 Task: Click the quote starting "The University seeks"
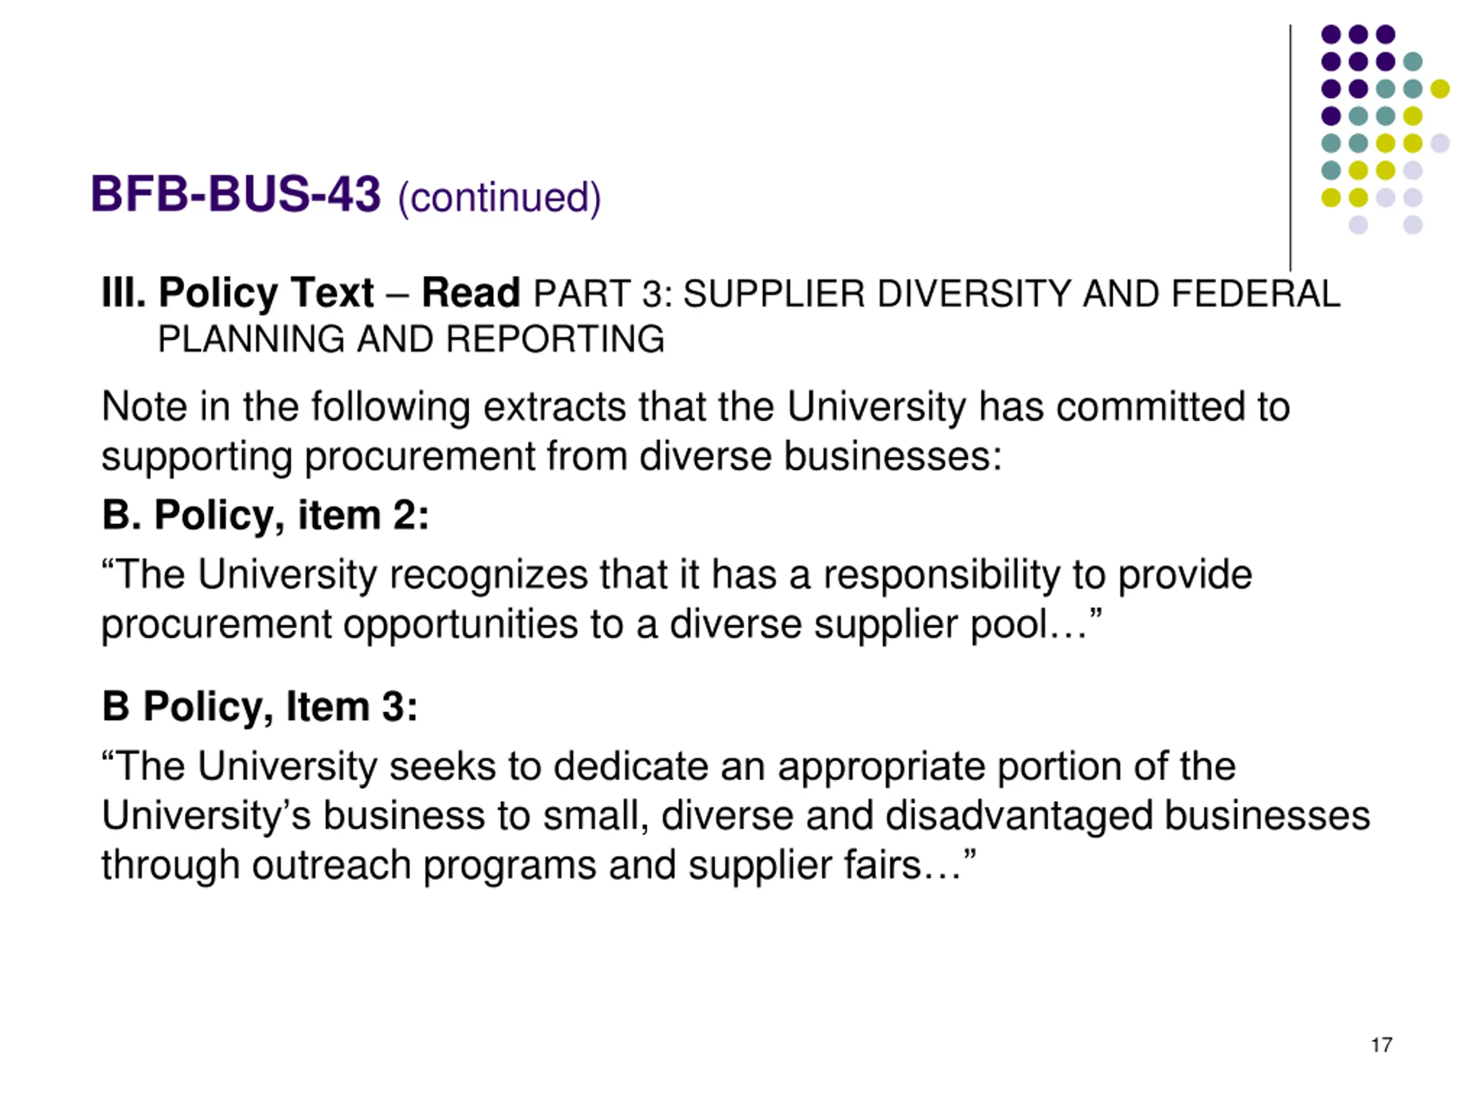point(735,815)
